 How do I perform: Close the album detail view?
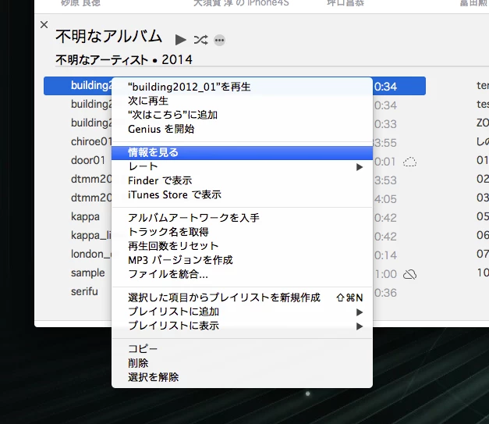[x=44, y=25]
